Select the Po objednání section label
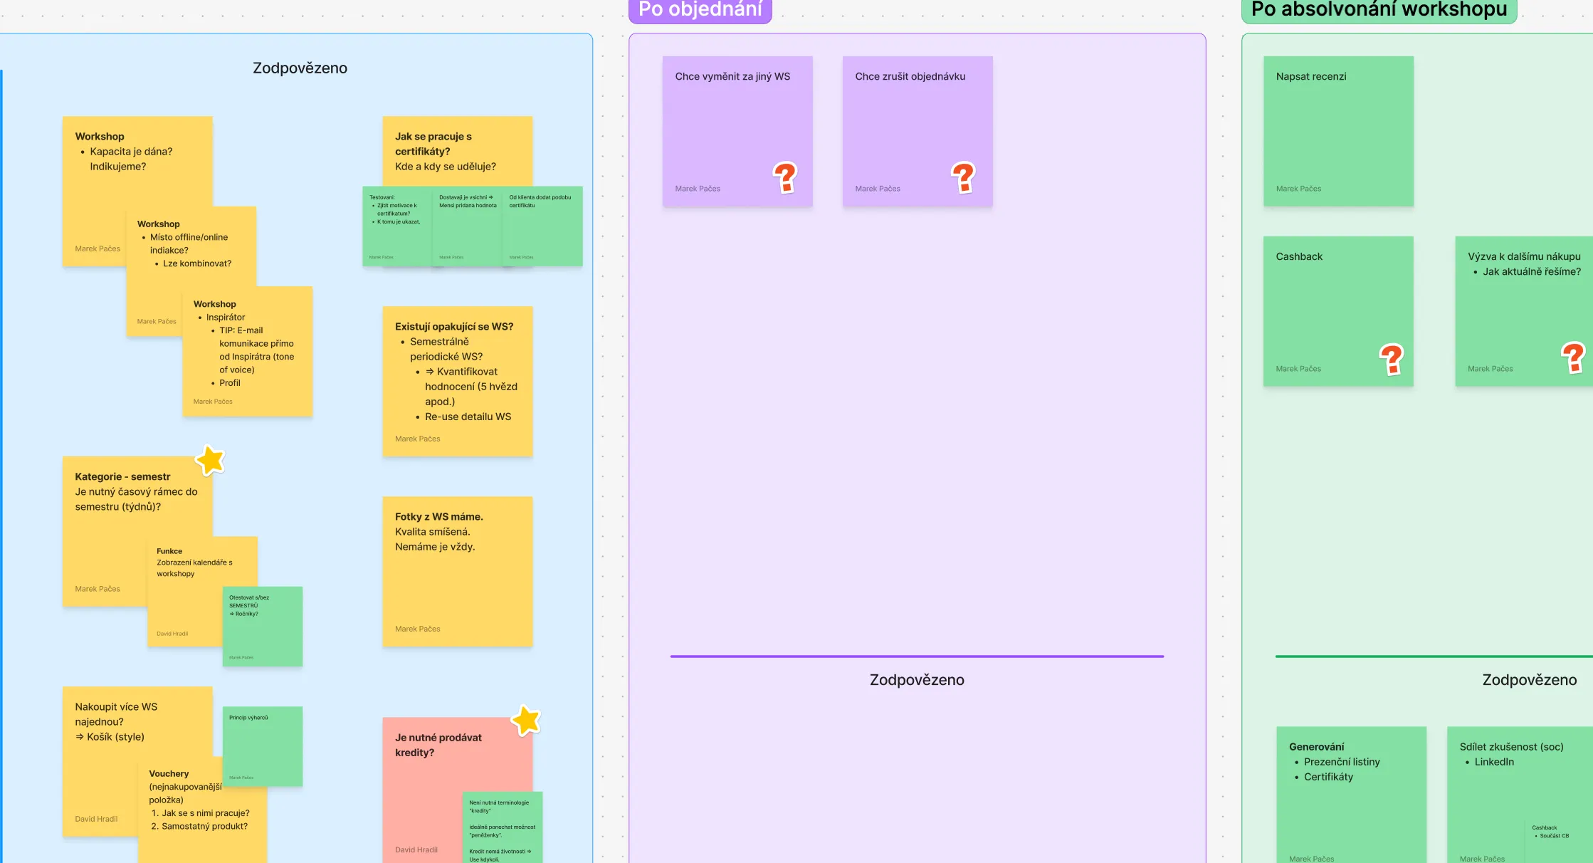 pyautogui.click(x=700, y=10)
